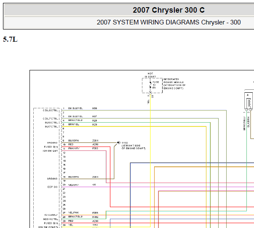Click the "BRN/YEL" wire color at pin 5
This screenshot has width=254, height=228.
(74, 124)
